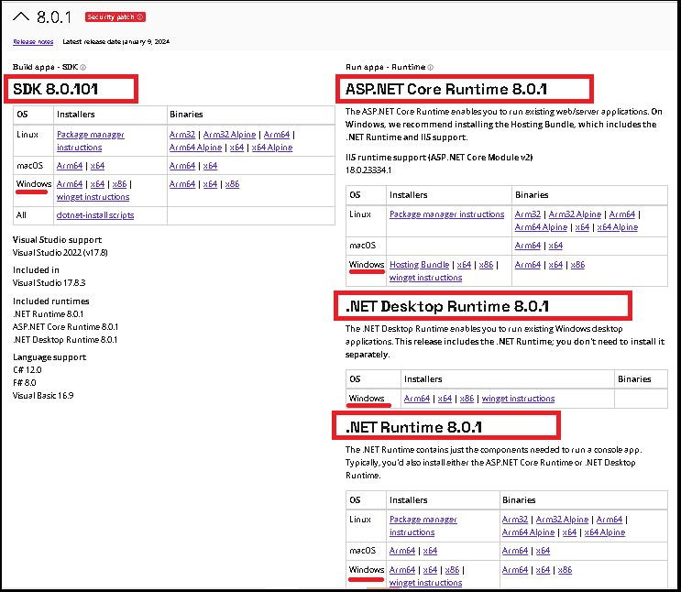Open .NET Runtime Linux Package manager instructions
Screen dimensions: 681x592
(423, 525)
